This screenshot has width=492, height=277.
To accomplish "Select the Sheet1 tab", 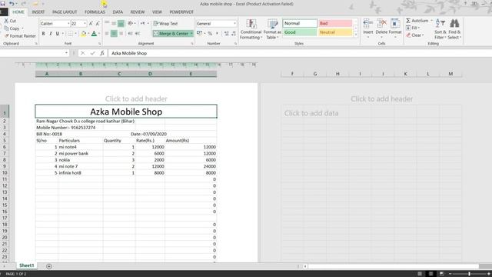I will 27,265.
